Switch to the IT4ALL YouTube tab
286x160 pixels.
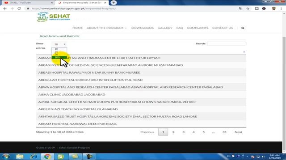point(27,3)
